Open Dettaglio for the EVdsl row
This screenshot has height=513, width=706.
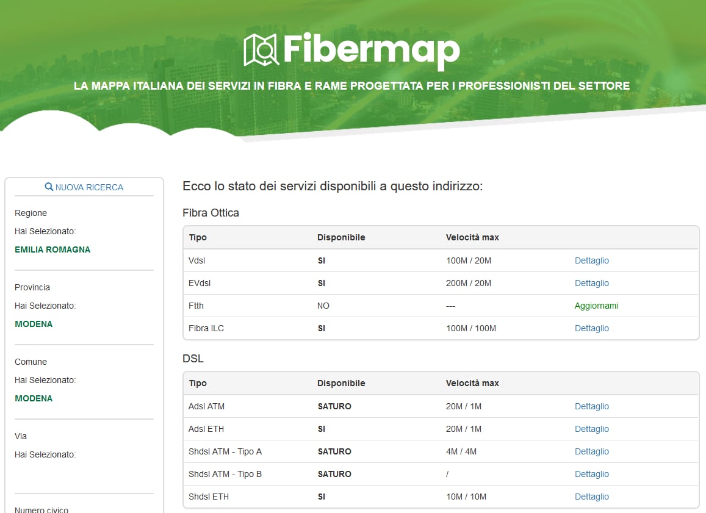coord(592,283)
